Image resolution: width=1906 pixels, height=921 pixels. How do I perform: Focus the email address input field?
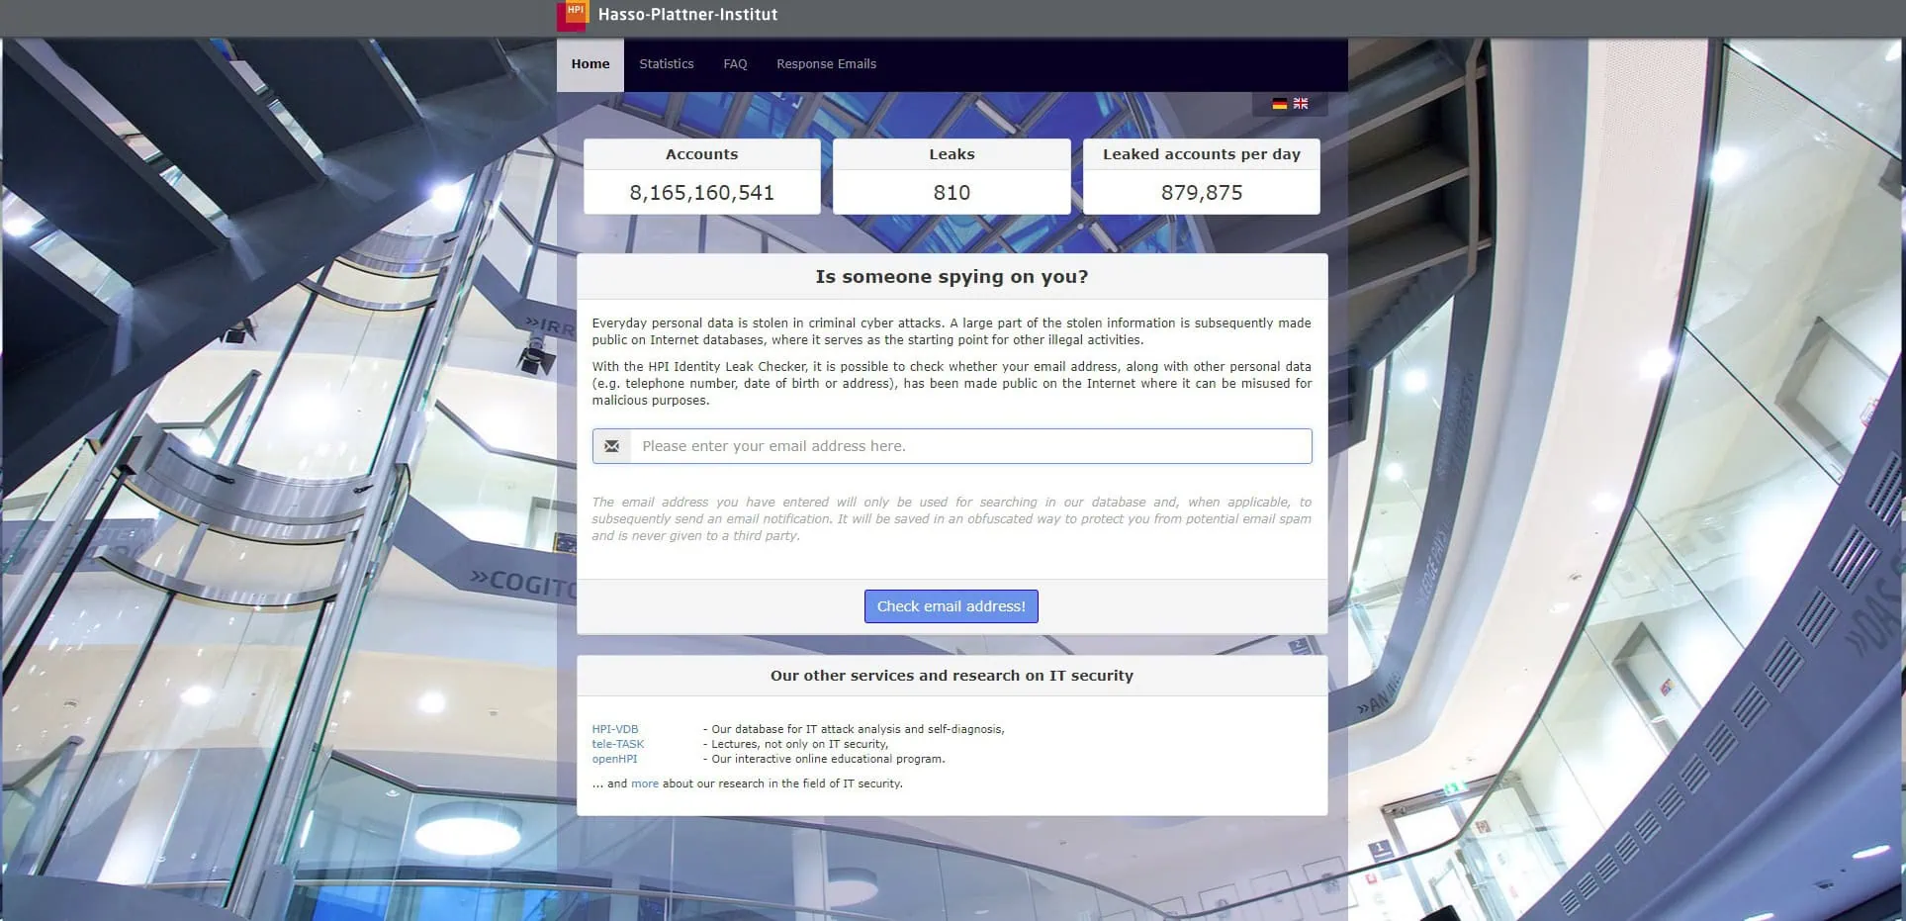[971, 446]
